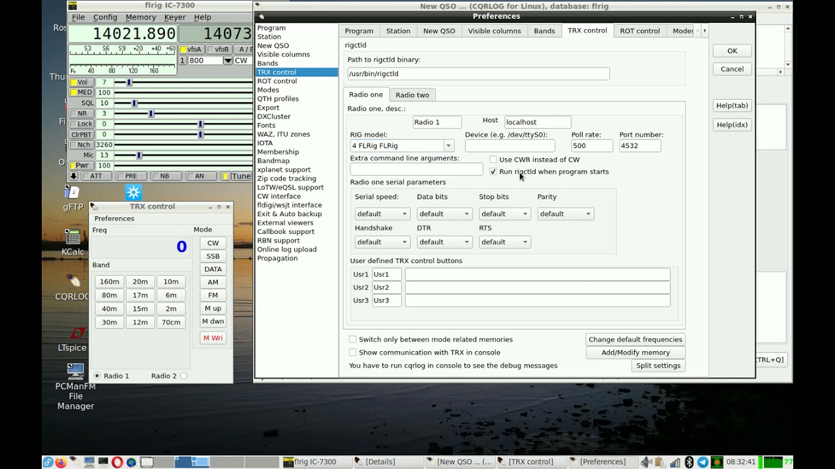The width and height of the screenshot is (835, 469).
Task: Click Change default frequencies button
Action: tap(635, 339)
